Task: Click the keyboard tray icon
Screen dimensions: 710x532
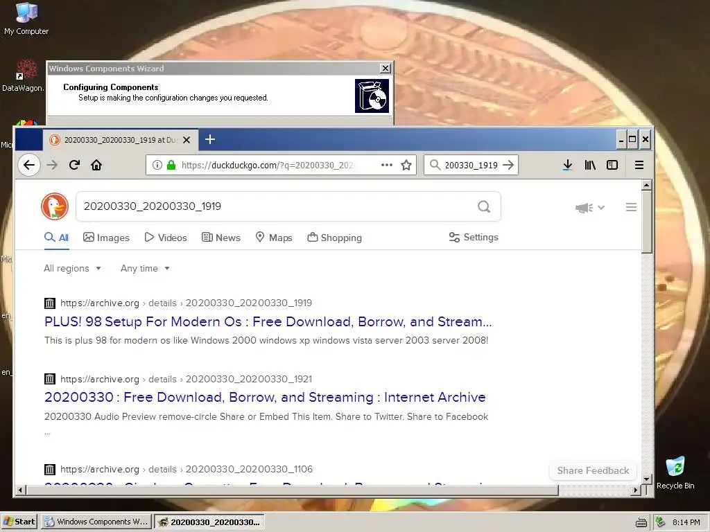Action: click(x=641, y=522)
